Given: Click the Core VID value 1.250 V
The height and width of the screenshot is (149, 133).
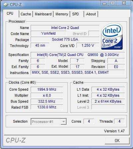Looking at the screenshot, I should point(88,45).
